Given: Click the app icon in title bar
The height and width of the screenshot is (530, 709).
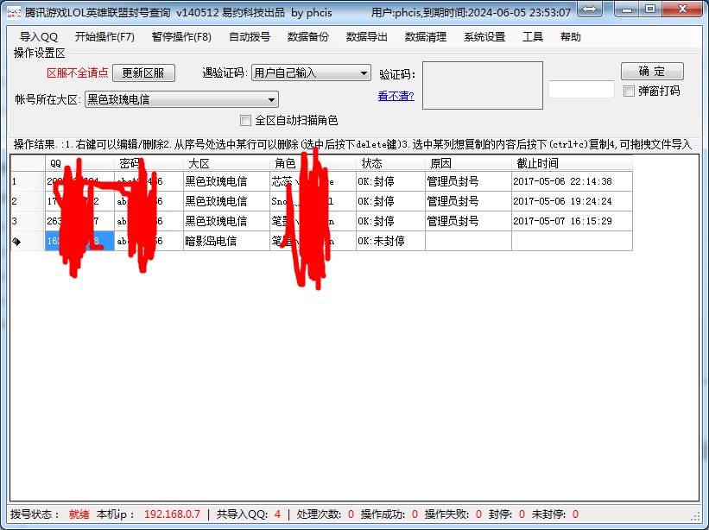Looking at the screenshot, I should click(x=14, y=12).
